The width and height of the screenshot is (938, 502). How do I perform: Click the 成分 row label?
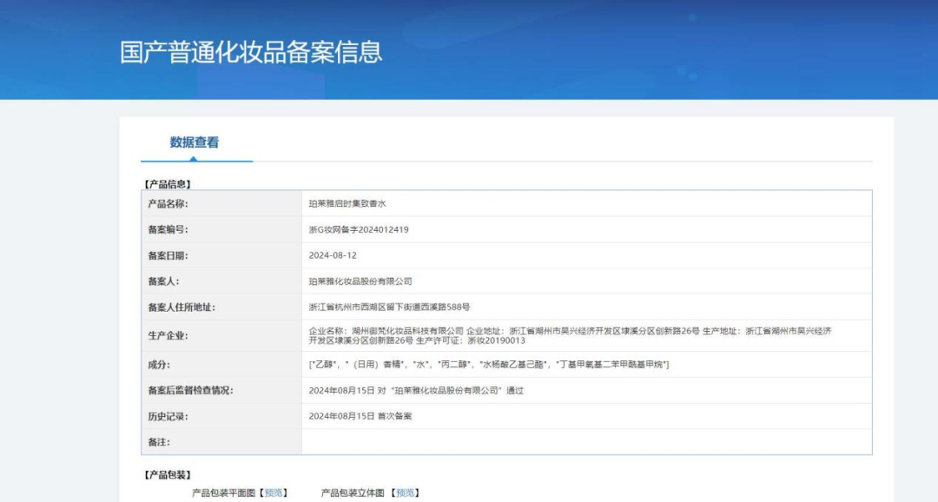tap(159, 364)
